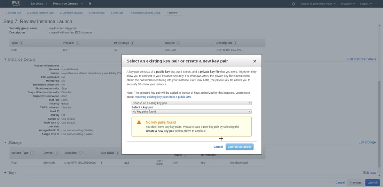
Task: Click the pin shortcut icon in navbar
Action: 90,4
